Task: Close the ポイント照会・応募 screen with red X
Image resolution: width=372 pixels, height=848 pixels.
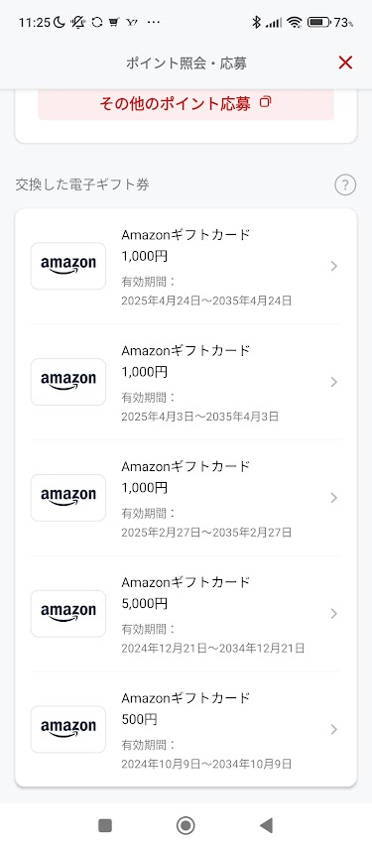Action: coord(345,62)
